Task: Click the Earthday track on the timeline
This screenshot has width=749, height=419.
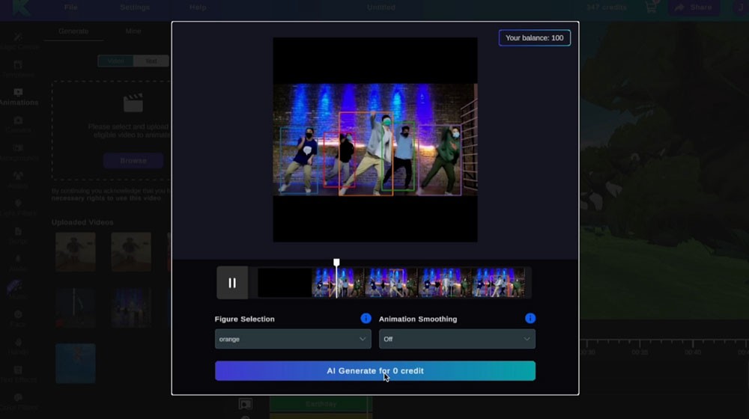Action: (321, 404)
